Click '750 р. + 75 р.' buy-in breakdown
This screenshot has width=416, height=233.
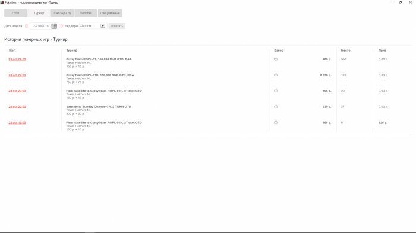coord(75,82)
